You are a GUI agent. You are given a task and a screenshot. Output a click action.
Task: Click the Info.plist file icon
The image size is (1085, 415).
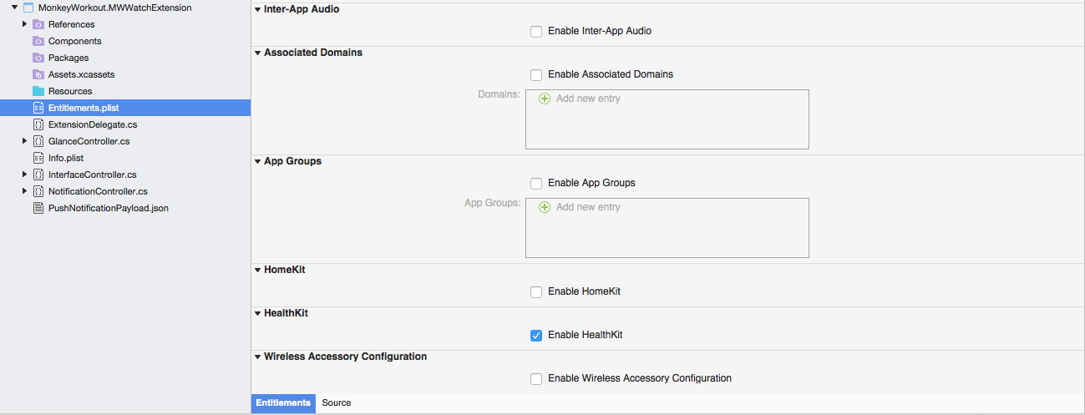click(38, 158)
